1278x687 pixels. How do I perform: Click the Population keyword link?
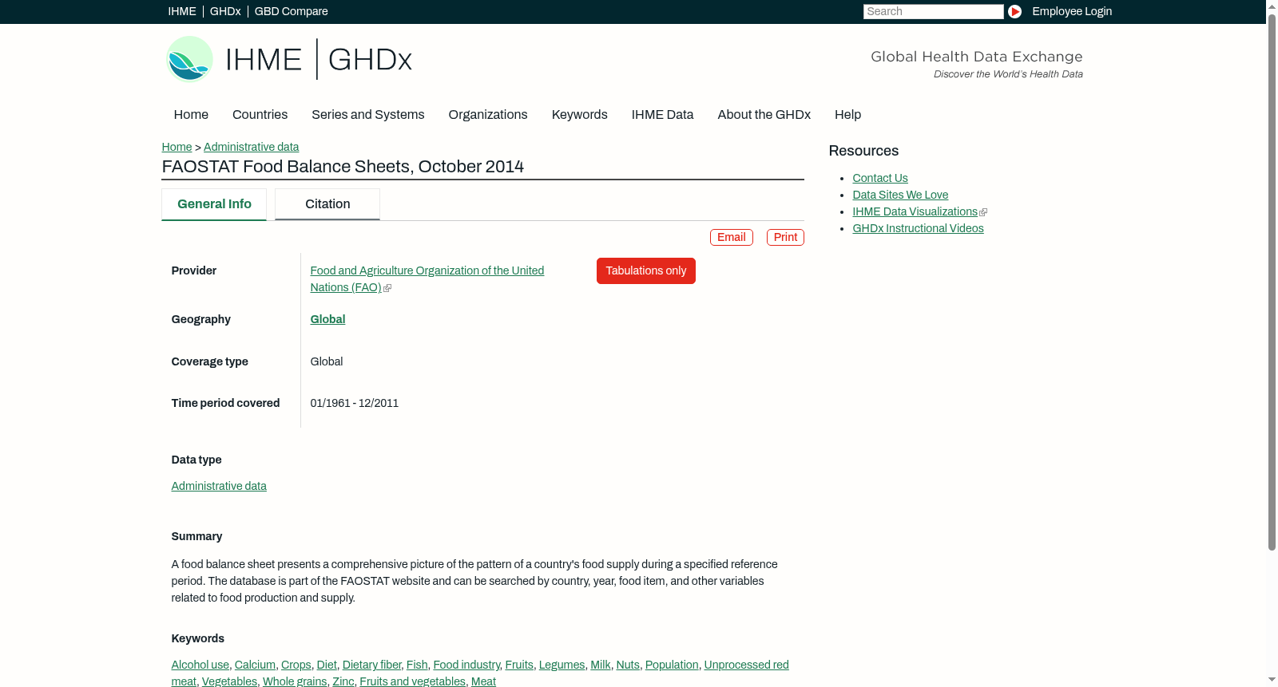672,665
